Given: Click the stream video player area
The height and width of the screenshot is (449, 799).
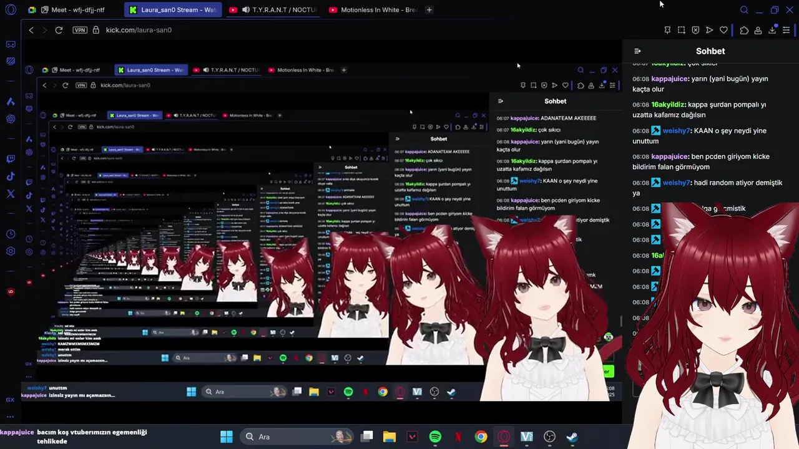Looking at the screenshot, I should pos(321,231).
